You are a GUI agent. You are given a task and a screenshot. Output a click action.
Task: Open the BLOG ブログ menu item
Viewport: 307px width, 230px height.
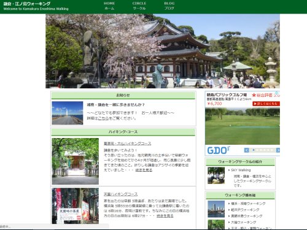click(x=169, y=6)
